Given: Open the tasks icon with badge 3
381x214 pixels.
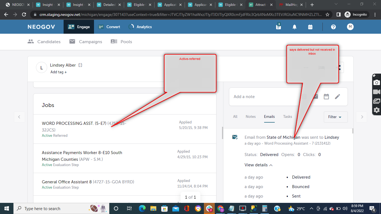Looking at the screenshot, I should click(x=278, y=27).
